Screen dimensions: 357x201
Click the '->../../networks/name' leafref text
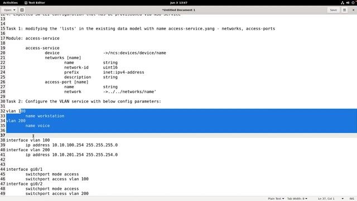point(129,92)
